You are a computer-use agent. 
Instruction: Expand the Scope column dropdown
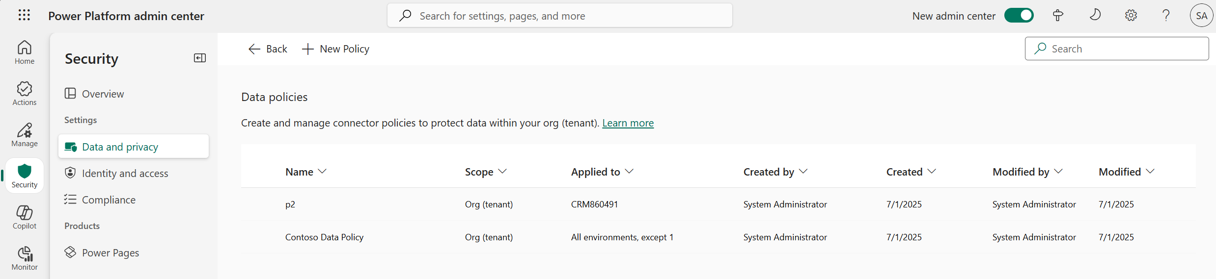[x=486, y=172]
